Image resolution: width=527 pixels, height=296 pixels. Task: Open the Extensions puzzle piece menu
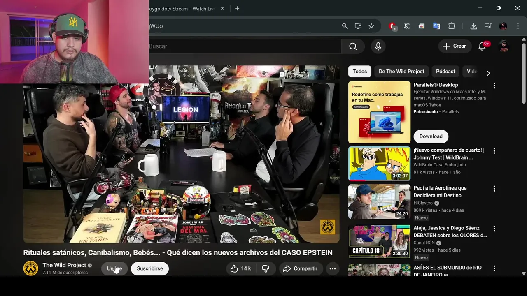coord(452,26)
